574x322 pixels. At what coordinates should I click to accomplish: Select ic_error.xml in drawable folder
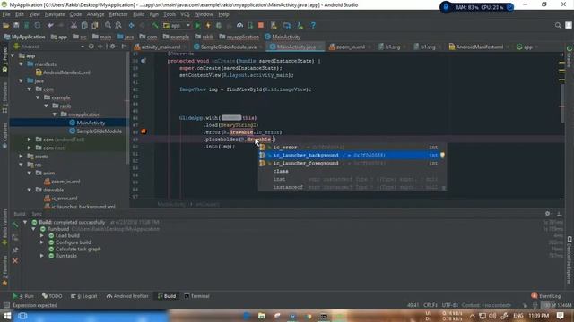click(65, 199)
